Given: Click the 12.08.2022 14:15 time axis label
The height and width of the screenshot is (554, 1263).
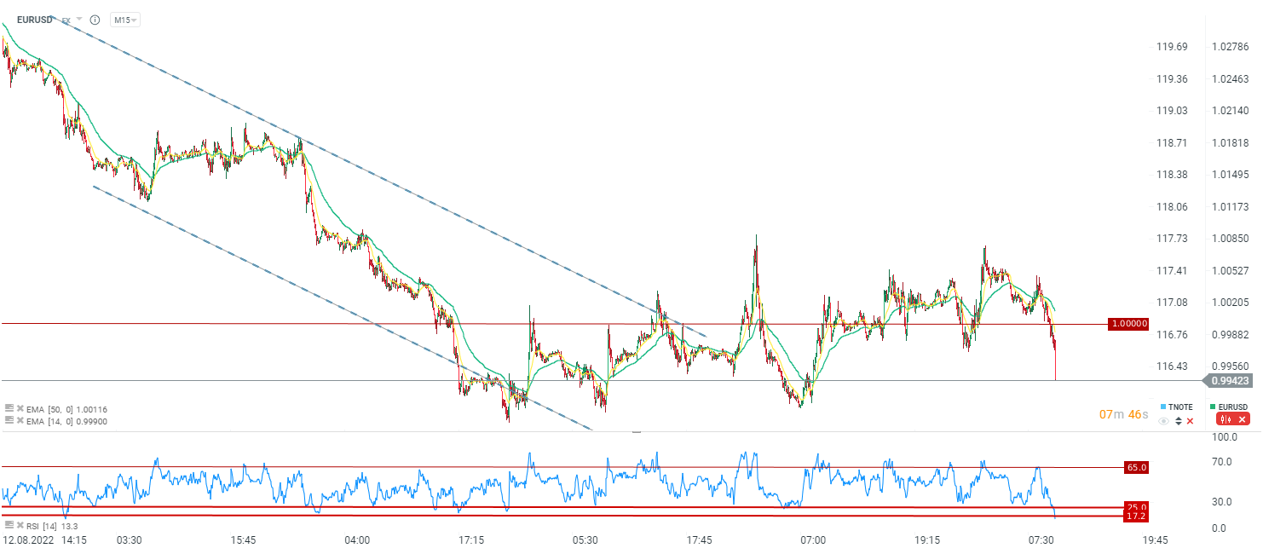Looking at the screenshot, I should pyautogui.click(x=43, y=540).
